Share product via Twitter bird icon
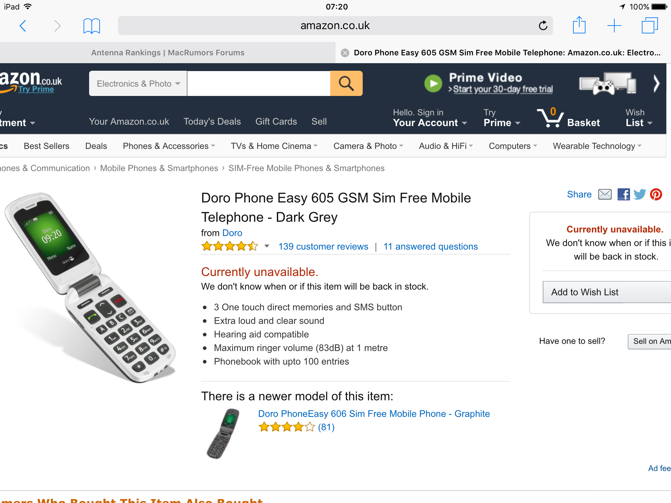The width and height of the screenshot is (671, 503). [x=640, y=195]
